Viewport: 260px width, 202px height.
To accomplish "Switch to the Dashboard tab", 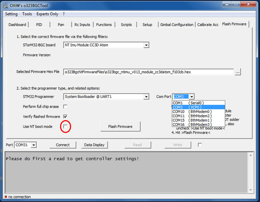I will (17, 25).
